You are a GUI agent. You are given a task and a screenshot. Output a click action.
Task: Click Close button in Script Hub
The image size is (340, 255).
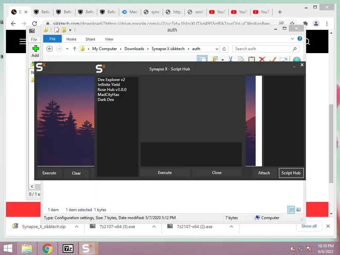click(x=217, y=173)
